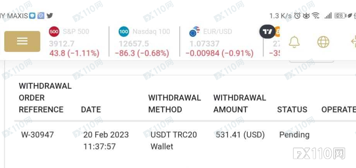Viewport: 356px width, 168px height.
Task: Open the globe language selector
Action: pos(323,42)
